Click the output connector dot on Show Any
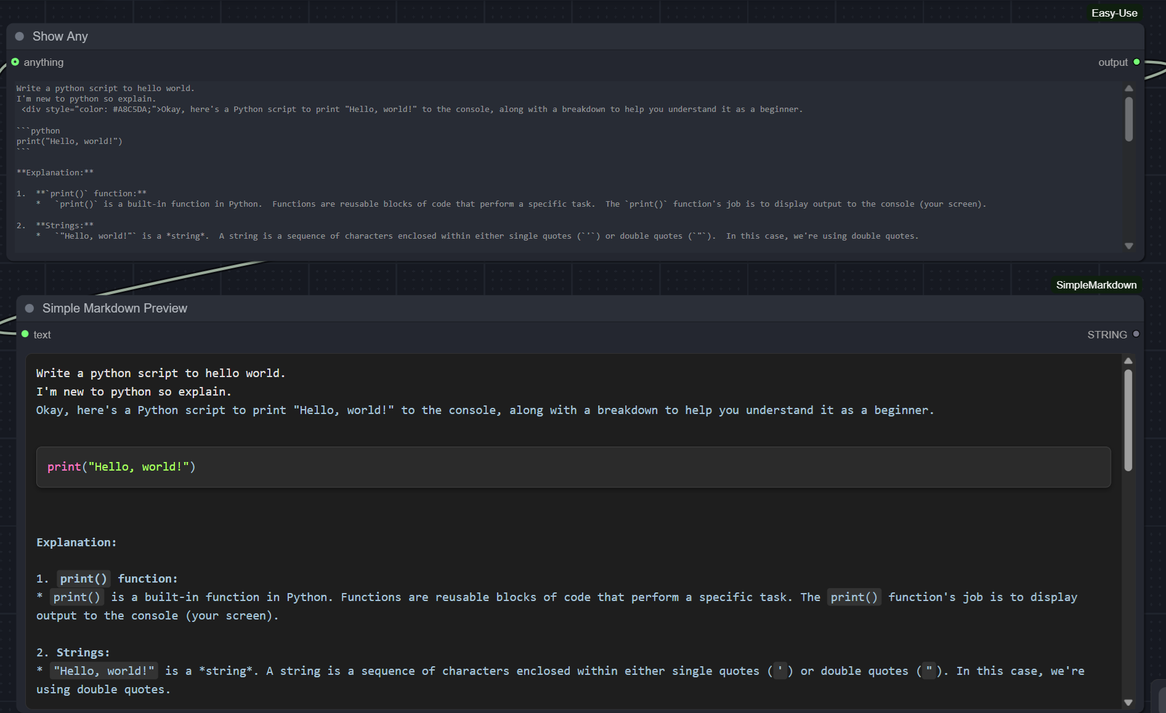Screen dimensions: 1166x713 pyautogui.click(x=1136, y=62)
